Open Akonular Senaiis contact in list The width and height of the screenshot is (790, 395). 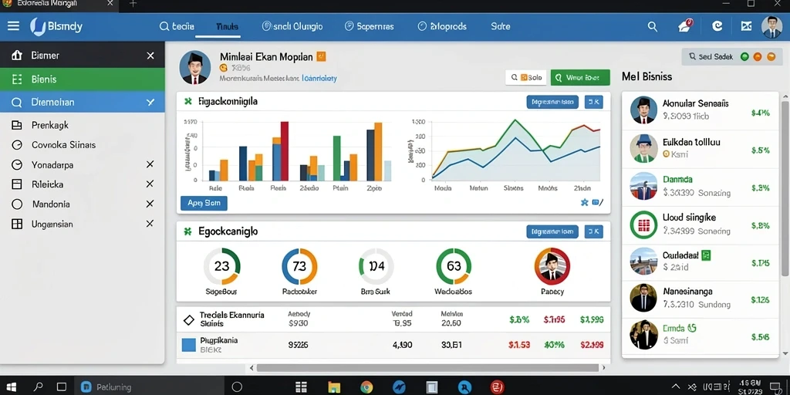[x=701, y=110]
